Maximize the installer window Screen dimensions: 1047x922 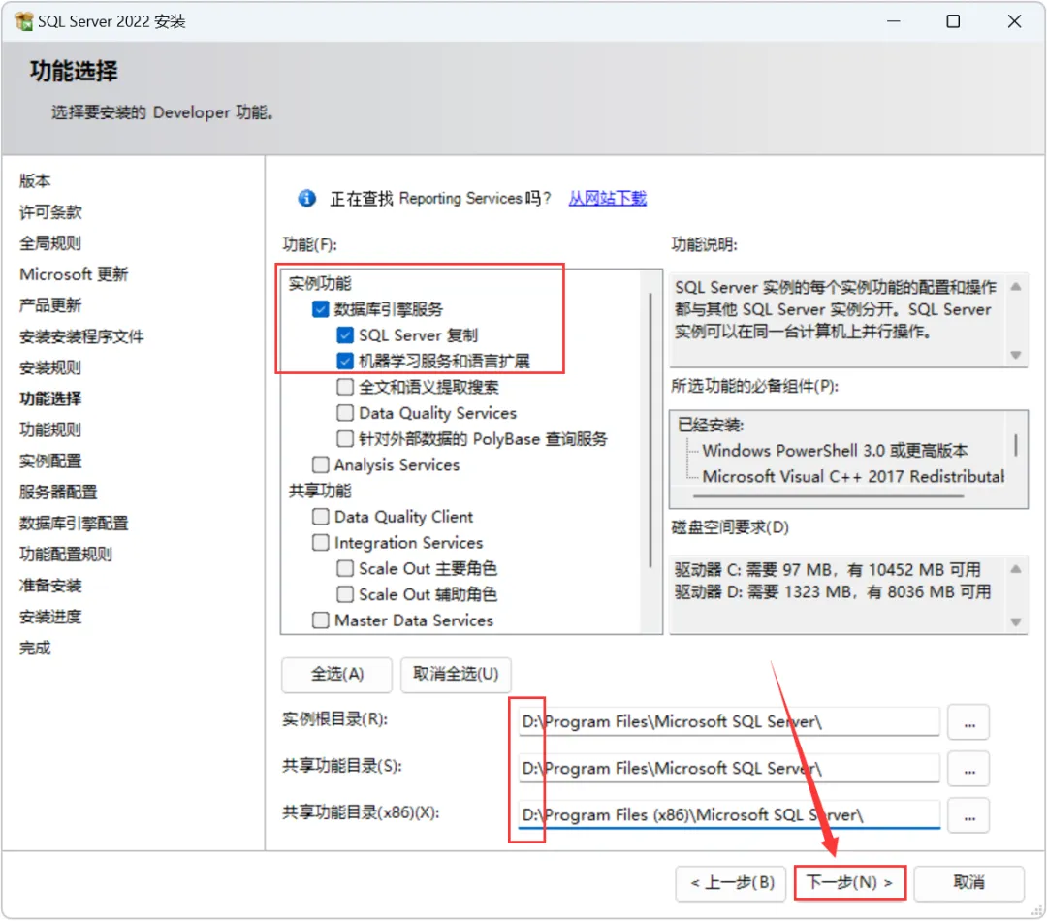[x=954, y=21]
